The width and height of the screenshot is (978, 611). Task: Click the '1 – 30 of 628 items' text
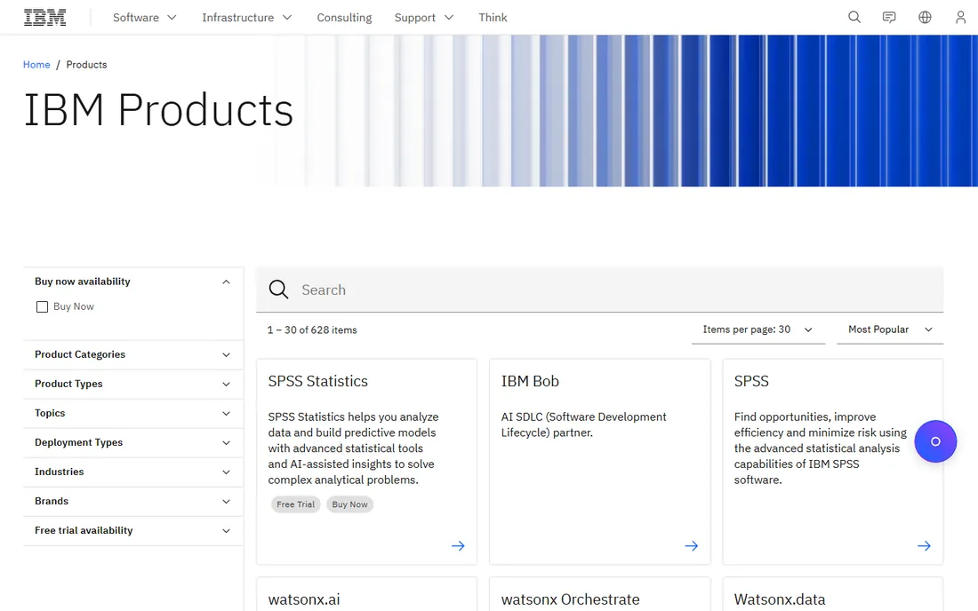[312, 330]
